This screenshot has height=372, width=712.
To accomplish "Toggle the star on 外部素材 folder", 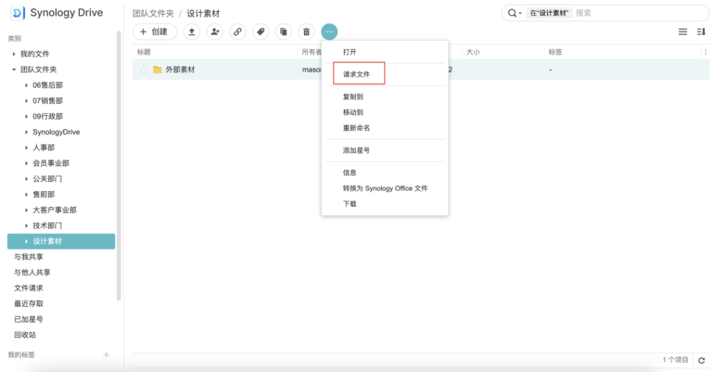I will pyautogui.click(x=144, y=70).
